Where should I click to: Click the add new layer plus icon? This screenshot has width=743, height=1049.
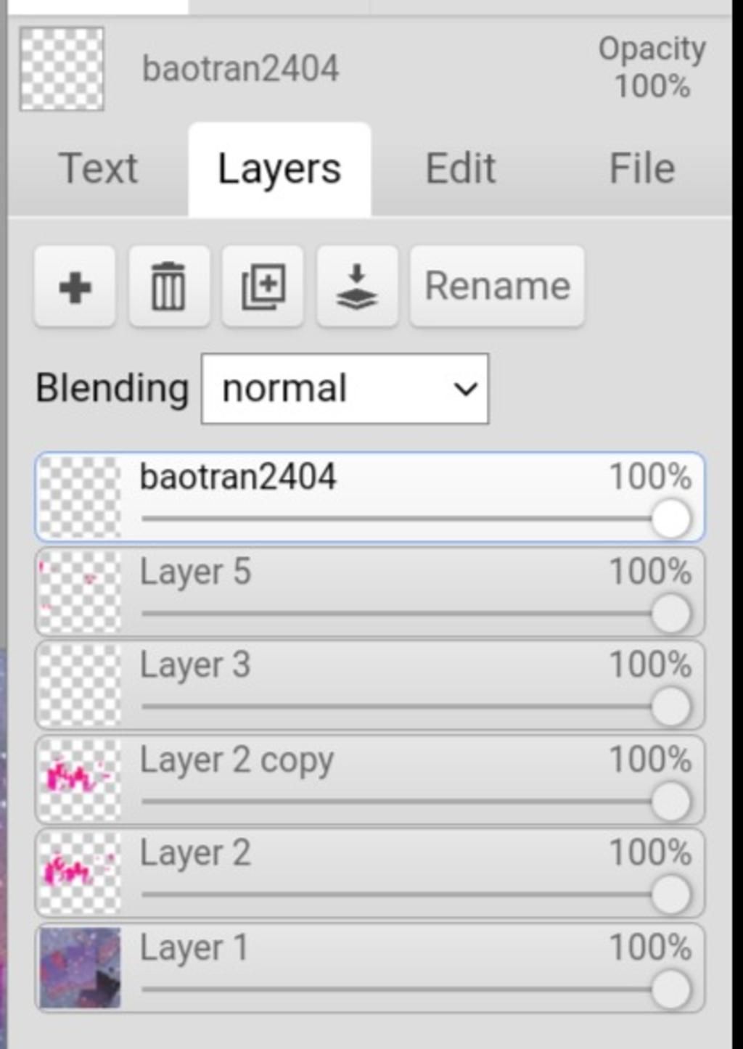tap(75, 287)
